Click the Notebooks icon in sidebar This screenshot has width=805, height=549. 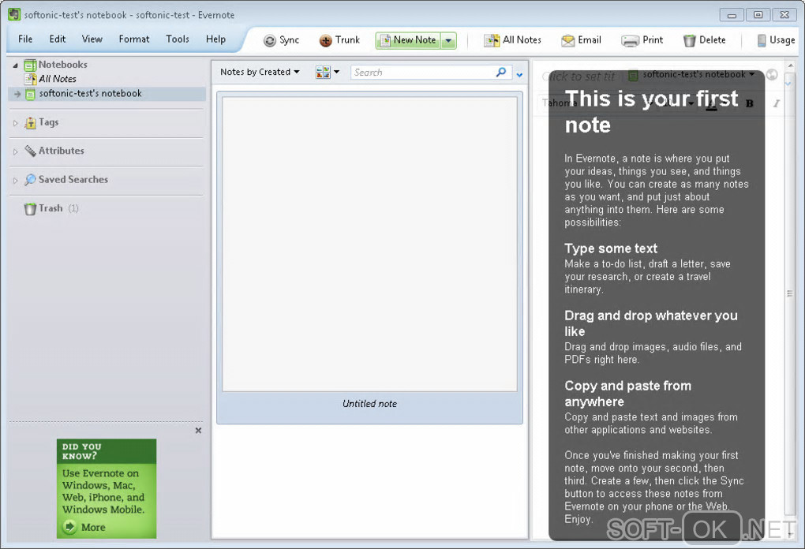pyautogui.click(x=30, y=65)
